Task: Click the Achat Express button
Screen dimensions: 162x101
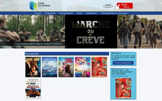Action: [x=124, y=6]
